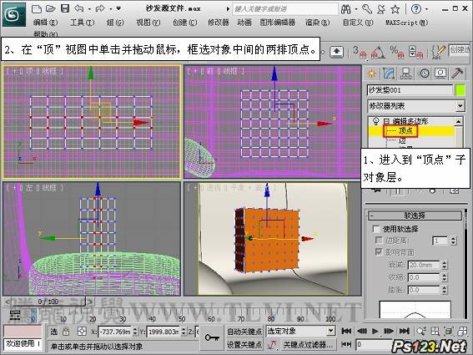
Task: Switch to the Display panel tab
Action: coord(440,74)
